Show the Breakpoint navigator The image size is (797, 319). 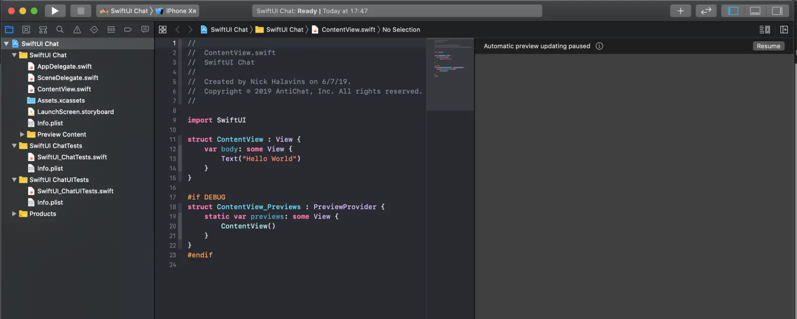[x=128, y=29]
